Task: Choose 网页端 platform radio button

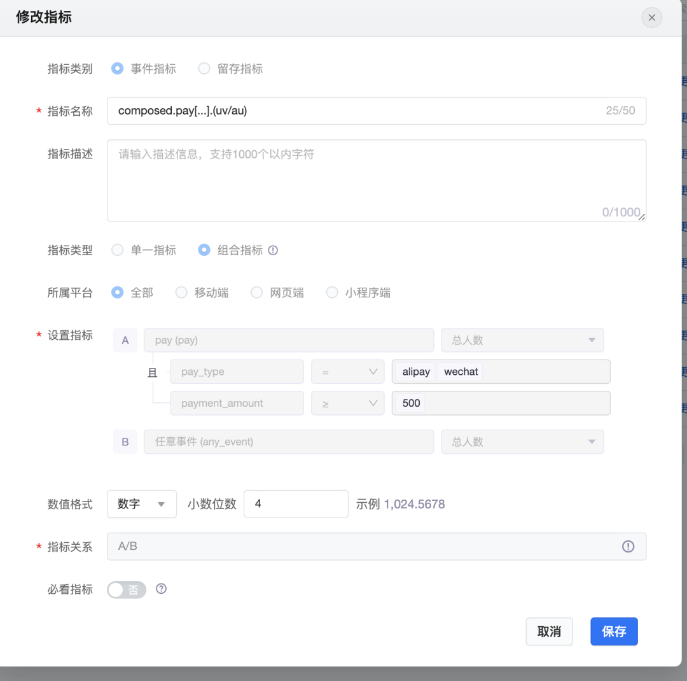Action: 257,293
